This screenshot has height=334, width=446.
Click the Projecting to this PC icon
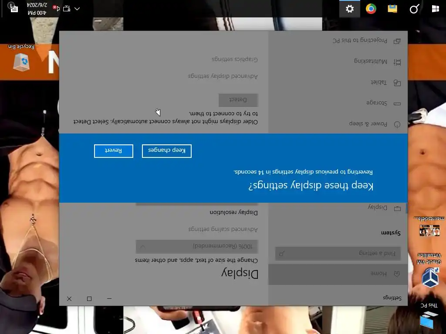click(x=397, y=41)
